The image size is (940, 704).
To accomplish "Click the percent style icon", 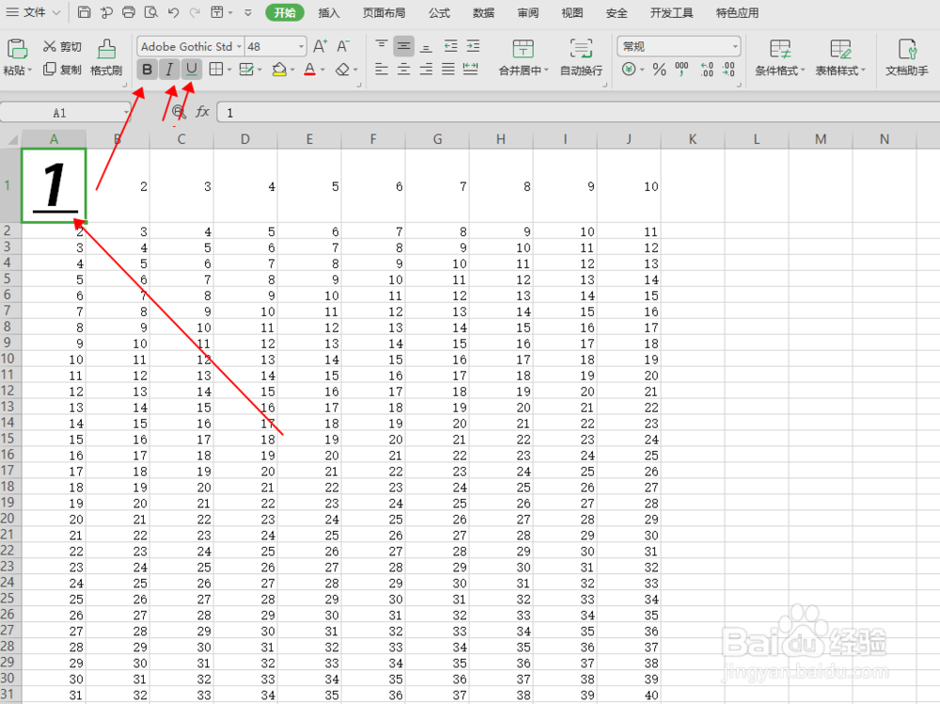I will [x=660, y=70].
